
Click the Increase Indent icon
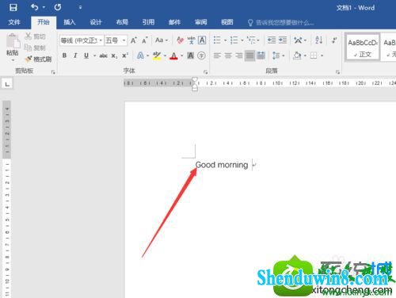(x=283, y=40)
